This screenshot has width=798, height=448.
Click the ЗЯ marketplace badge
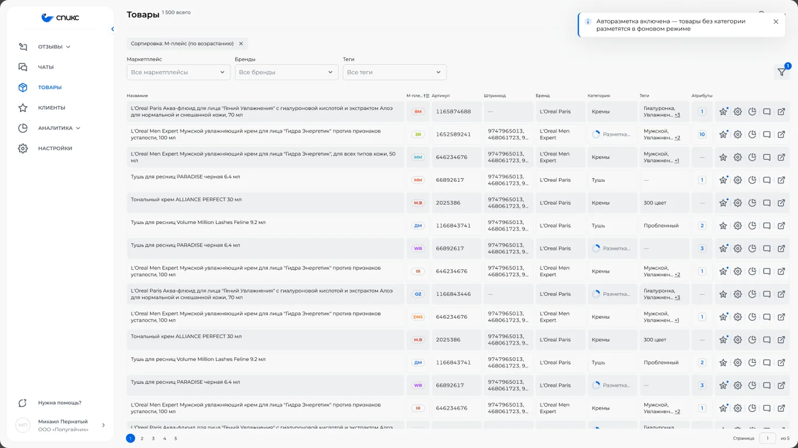(418, 134)
